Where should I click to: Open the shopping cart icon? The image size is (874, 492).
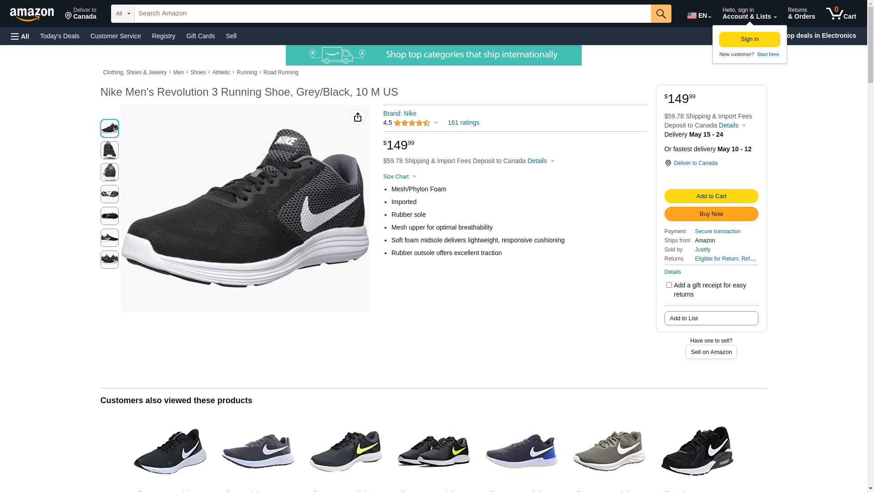841,14
